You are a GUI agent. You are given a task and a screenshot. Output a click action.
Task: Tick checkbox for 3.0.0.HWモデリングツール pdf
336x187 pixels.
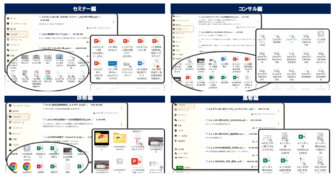point(195,17)
